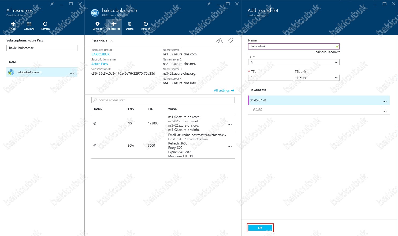Minimize the All resources blade
This screenshot has width=398, height=236.
tap(62, 4)
